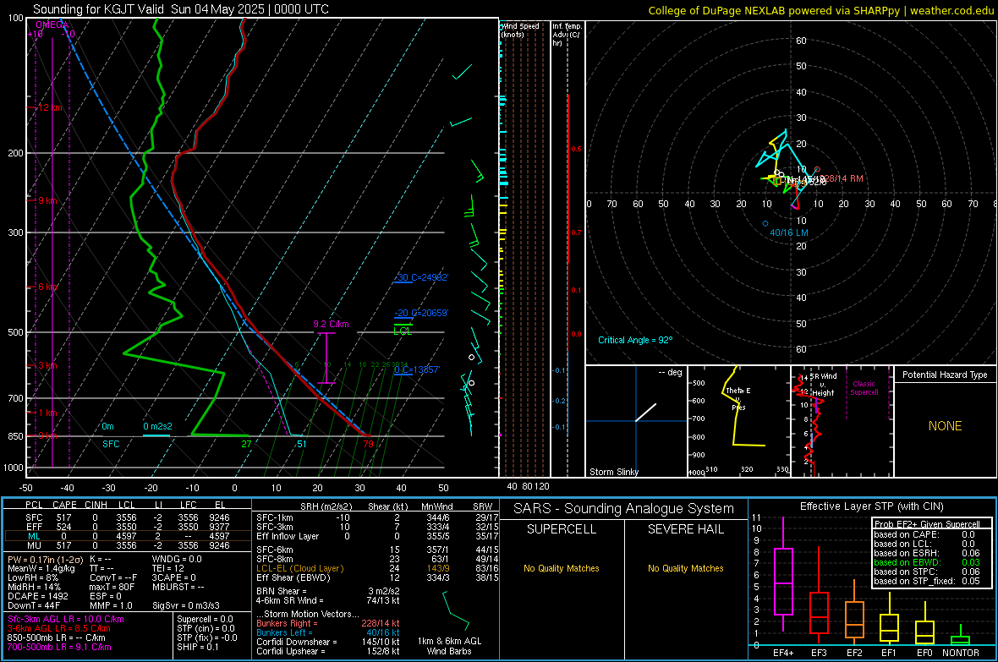The image size is (998, 662).
Task: Click the SigSvr = 0 m3/s3 value
Action: pos(186,605)
